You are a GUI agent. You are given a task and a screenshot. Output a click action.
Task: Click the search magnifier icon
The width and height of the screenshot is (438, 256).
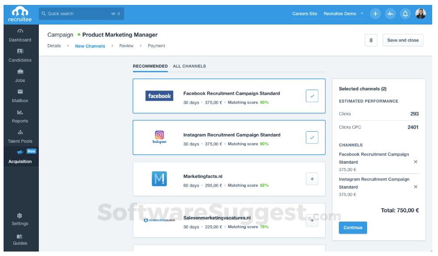pyautogui.click(x=44, y=13)
